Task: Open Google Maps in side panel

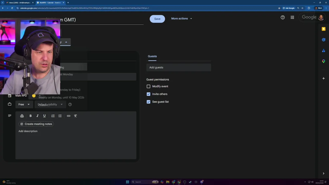Action: click(324, 61)
